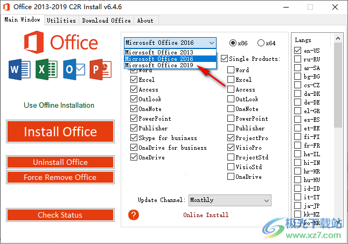Switch to the Main Window tab

[22, 19]
